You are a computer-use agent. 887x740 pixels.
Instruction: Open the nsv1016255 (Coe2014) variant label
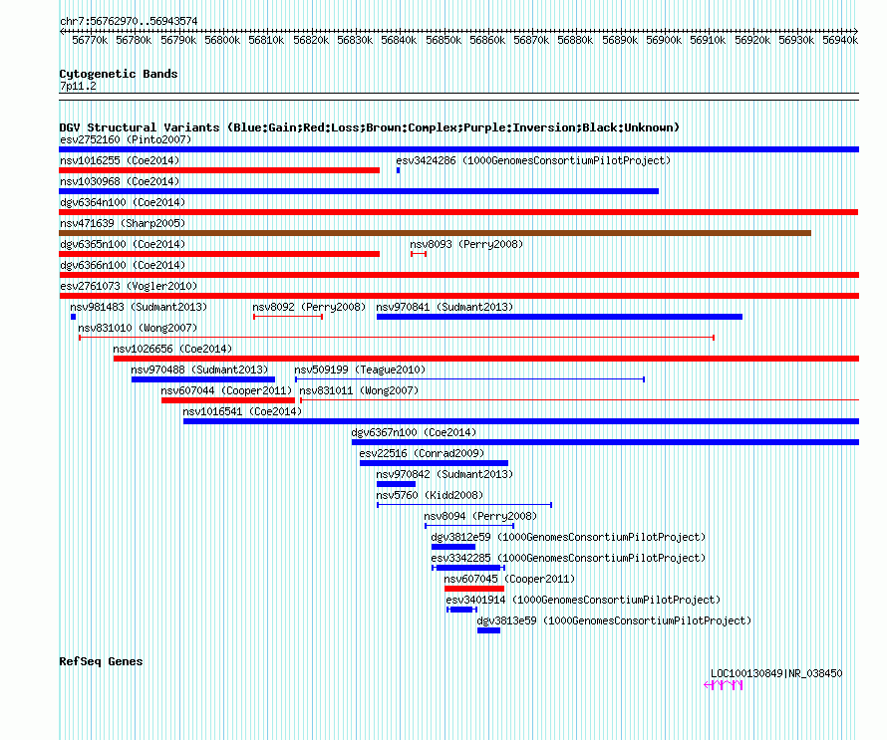tap(120, 160)
